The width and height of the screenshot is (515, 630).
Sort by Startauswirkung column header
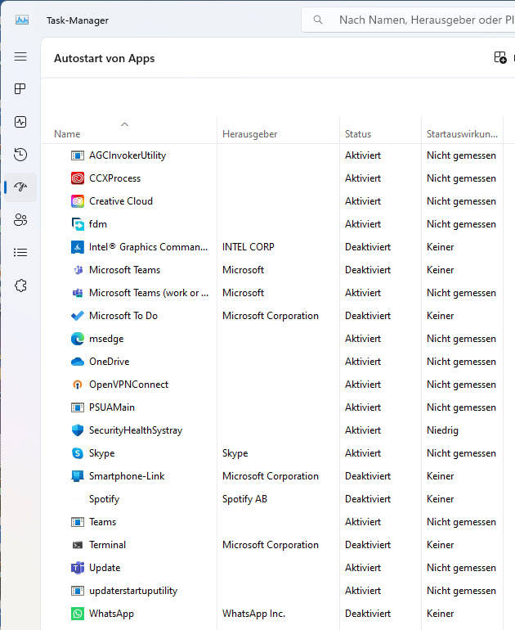462,134
